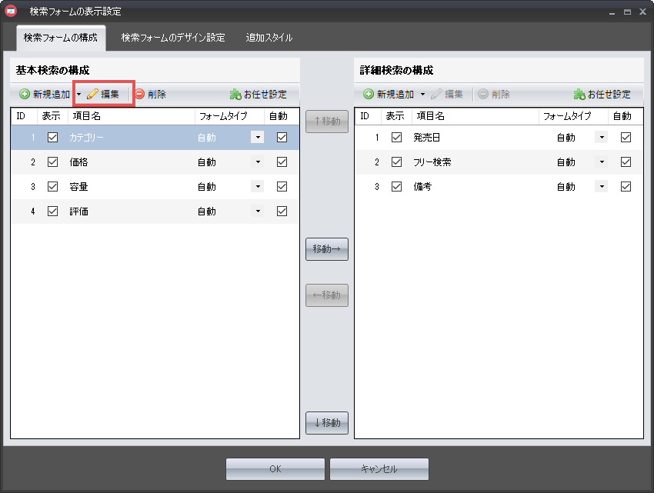The width and height of the screenshot is (654, 493).
Task: Open the 追加スタイル tab
Action: [x=269, y=38]
